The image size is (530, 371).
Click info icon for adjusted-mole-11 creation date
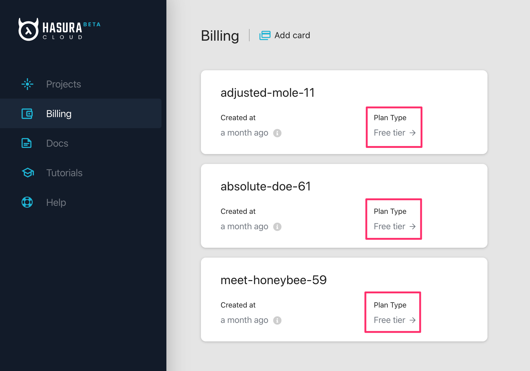[x=277, y=133]
